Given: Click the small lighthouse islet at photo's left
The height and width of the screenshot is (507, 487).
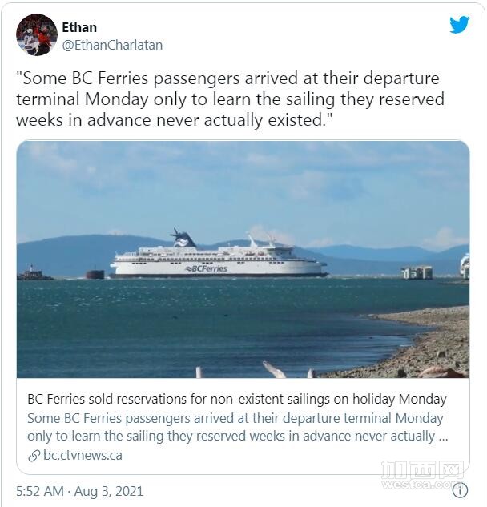Looking at the screenshot, I should coord(34,274).
